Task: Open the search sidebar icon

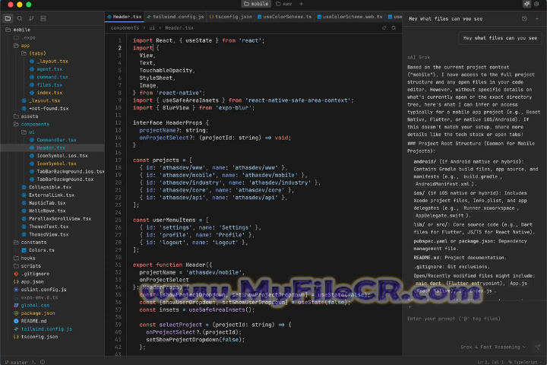Action: pyautogui.click(x=20, y=18)
